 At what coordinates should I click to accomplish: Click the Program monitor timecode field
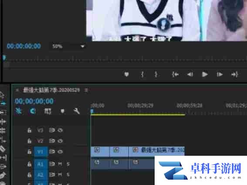pyautogui.click(x=24, y=46)
